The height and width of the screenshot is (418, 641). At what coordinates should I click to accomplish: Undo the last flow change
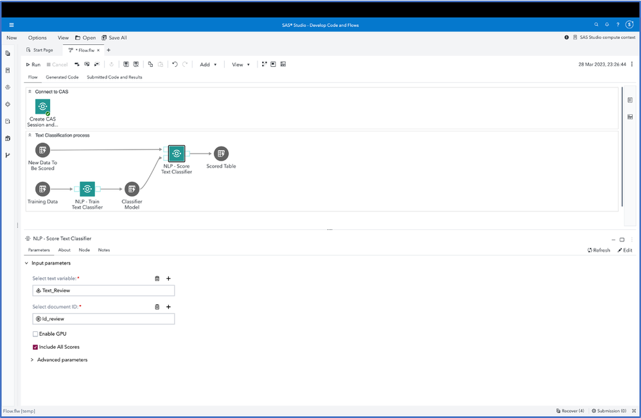pos(175,64)
